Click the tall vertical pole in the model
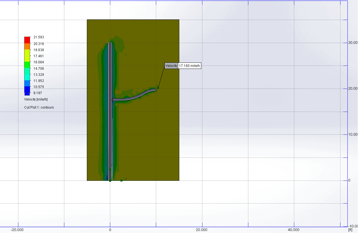Viewport: 358px width, 233px height. point(110,111)
